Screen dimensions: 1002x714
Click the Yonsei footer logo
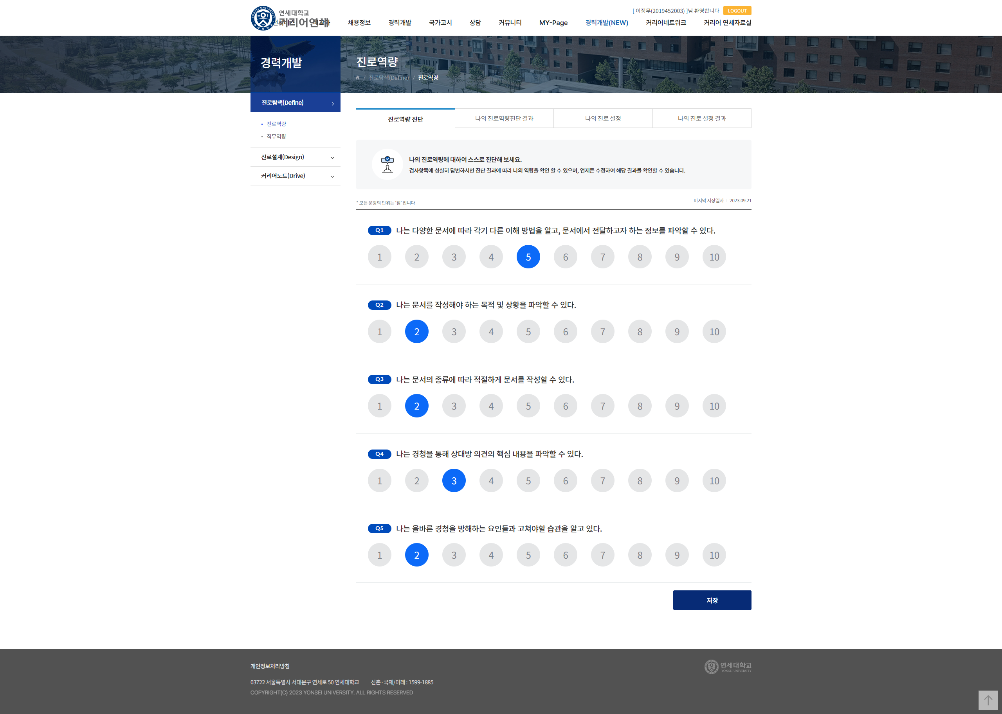728,667
